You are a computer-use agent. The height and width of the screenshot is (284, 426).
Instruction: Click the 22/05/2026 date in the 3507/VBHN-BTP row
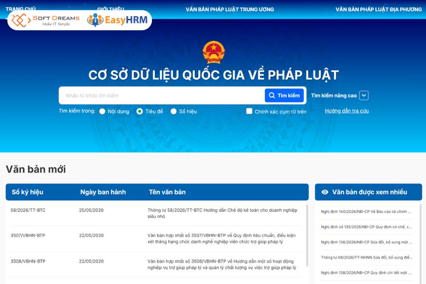91,235
